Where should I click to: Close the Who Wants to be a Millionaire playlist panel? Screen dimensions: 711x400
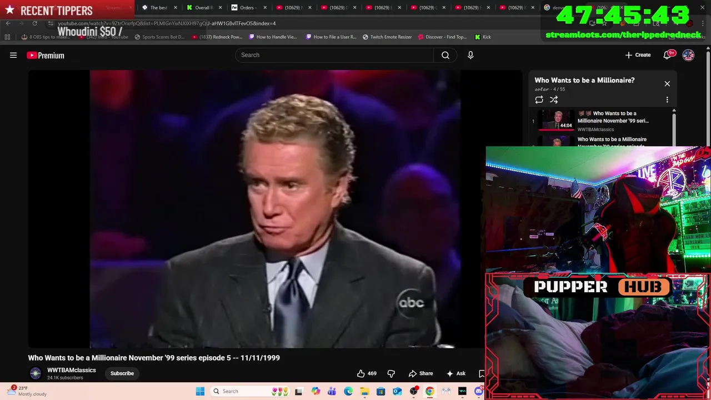pyautogui.click(x=667, y=84)
